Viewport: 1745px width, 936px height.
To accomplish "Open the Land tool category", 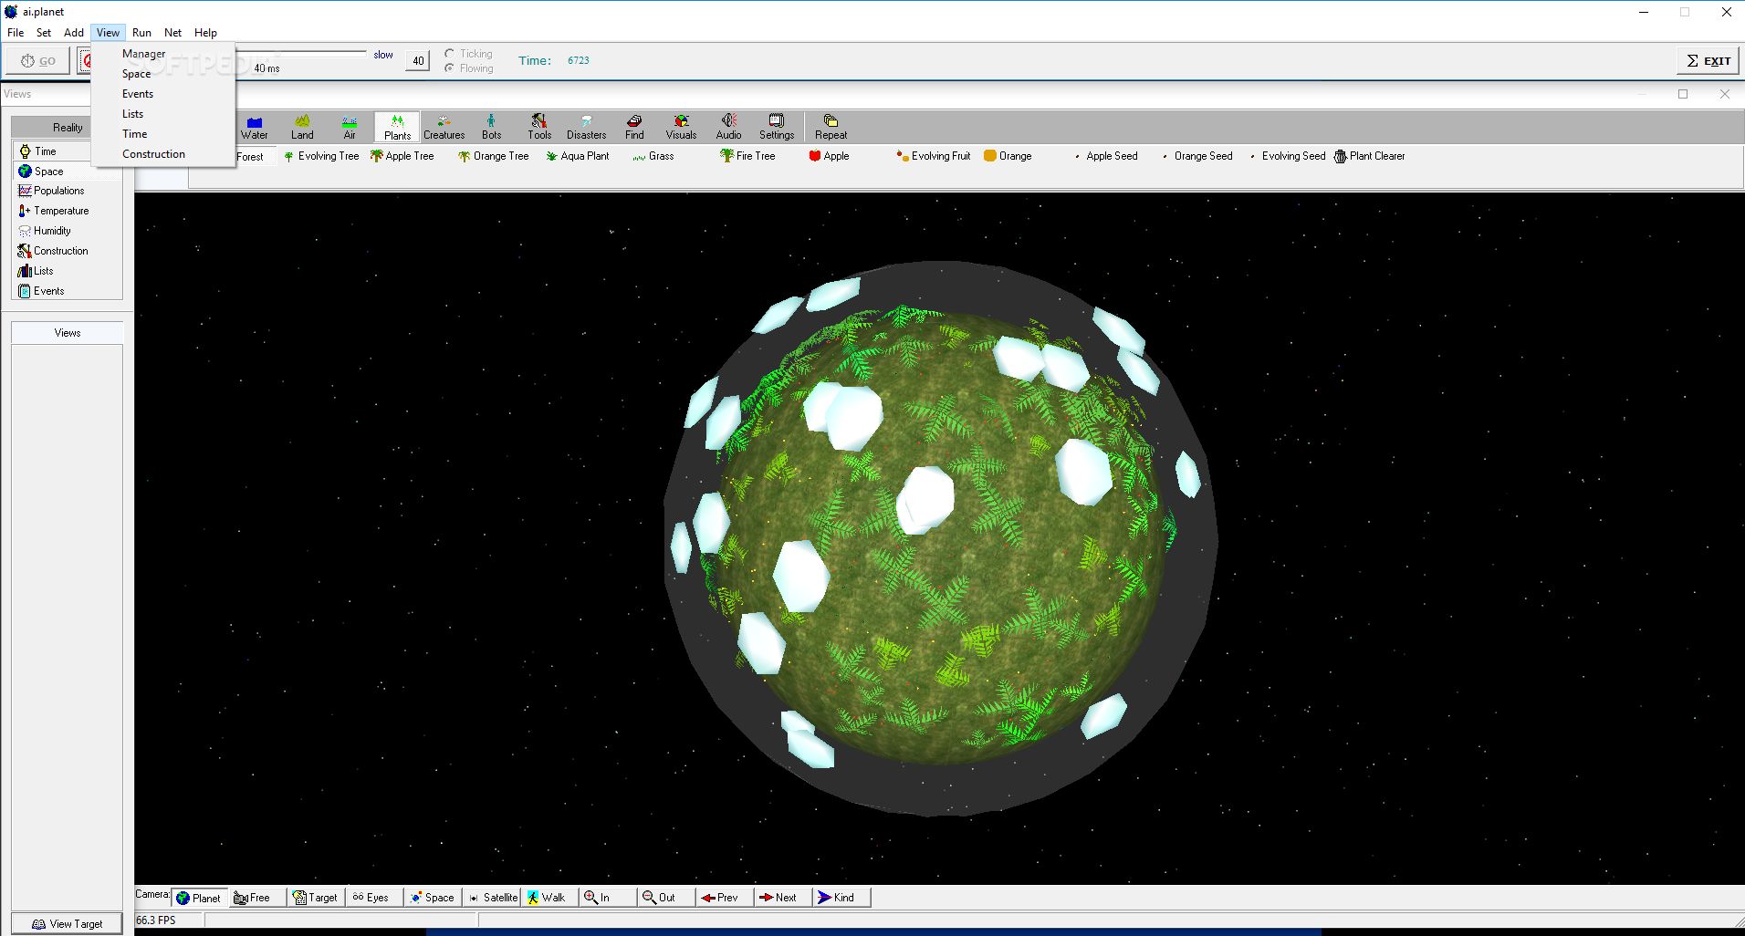I will coord(302,128).
